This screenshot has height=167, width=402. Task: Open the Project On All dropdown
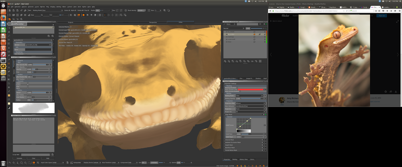tap(250, 112)
